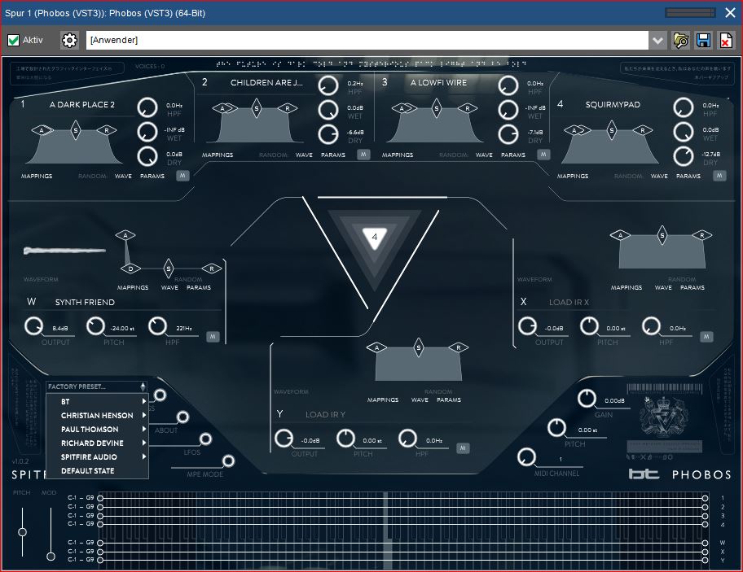Click the HPF knob of slot 2
Screen dimensions: 743x572
[328, 85]
